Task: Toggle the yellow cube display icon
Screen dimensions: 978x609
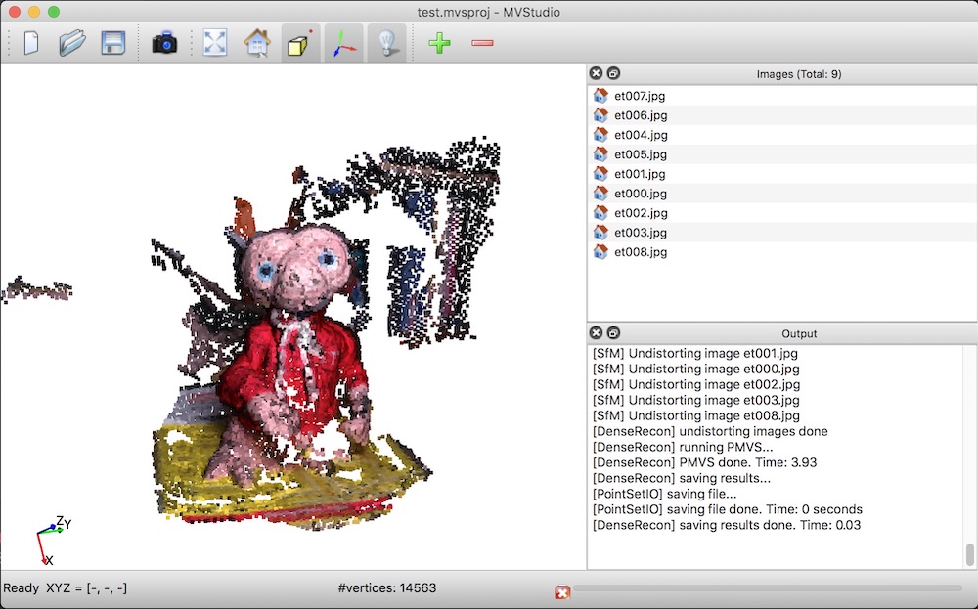Action: [300, 43]
